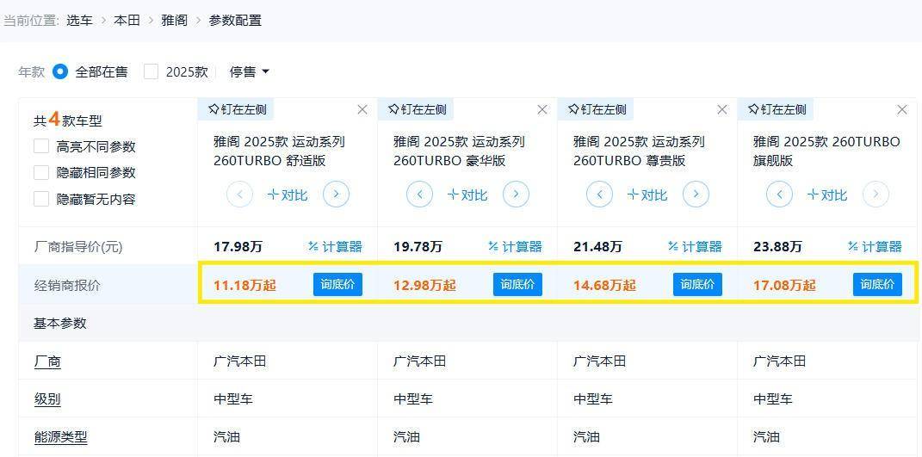The width and height of the screenshot is (922, 457).
Task: Open 计算器 for the 23.88万 model
Action: pos(875,247)
